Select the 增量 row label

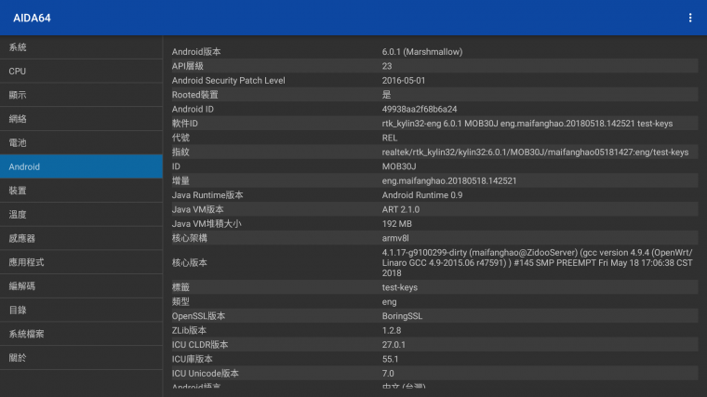click(x=180, y=181)
